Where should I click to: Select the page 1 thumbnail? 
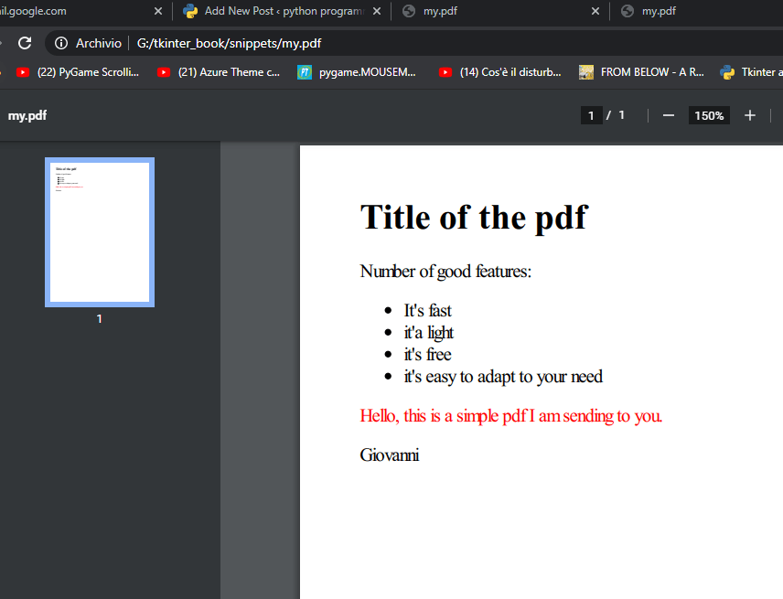pos(99,231)
